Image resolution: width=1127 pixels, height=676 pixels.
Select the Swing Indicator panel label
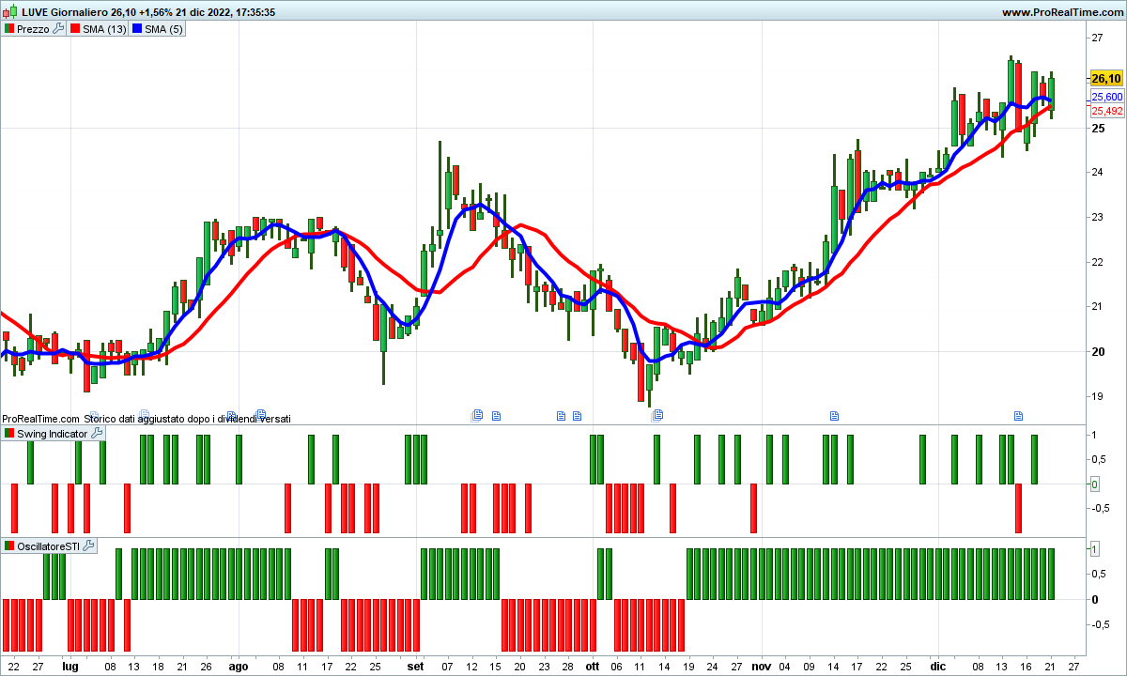53,434
